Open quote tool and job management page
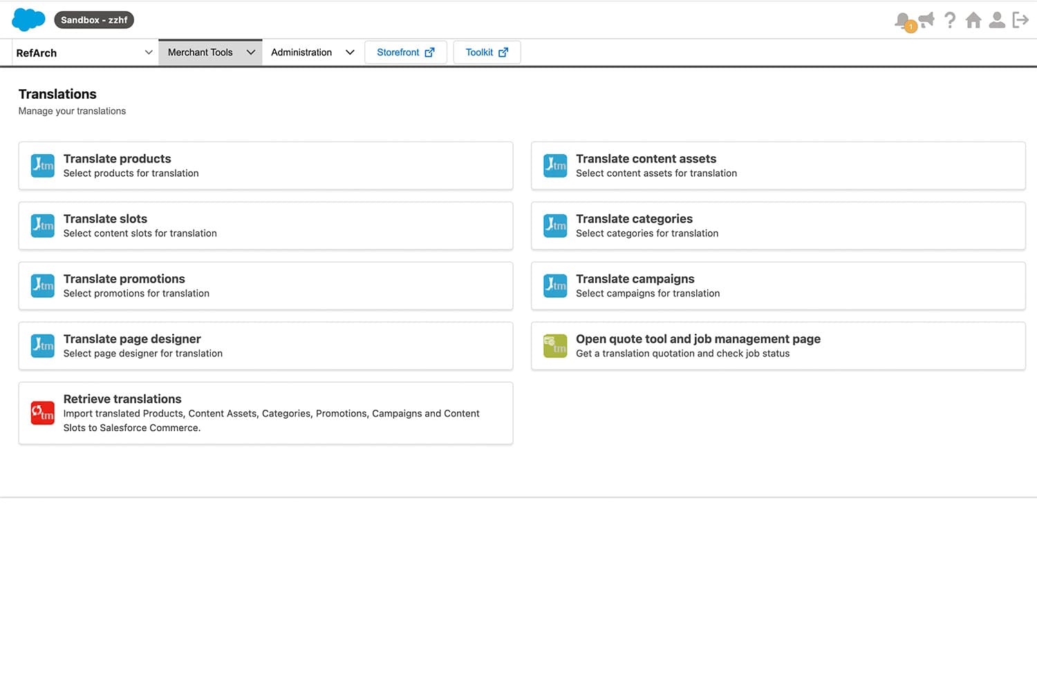Image resolution: width=1037 pixels, height=691 pixels. coord(698,339)
